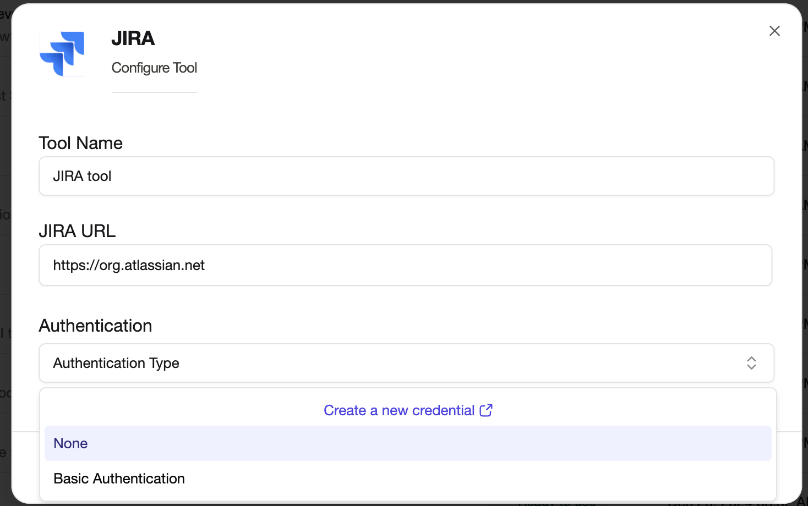808x506 pixels.
Task: Click the JIRA logo icon
Action: 62,53
